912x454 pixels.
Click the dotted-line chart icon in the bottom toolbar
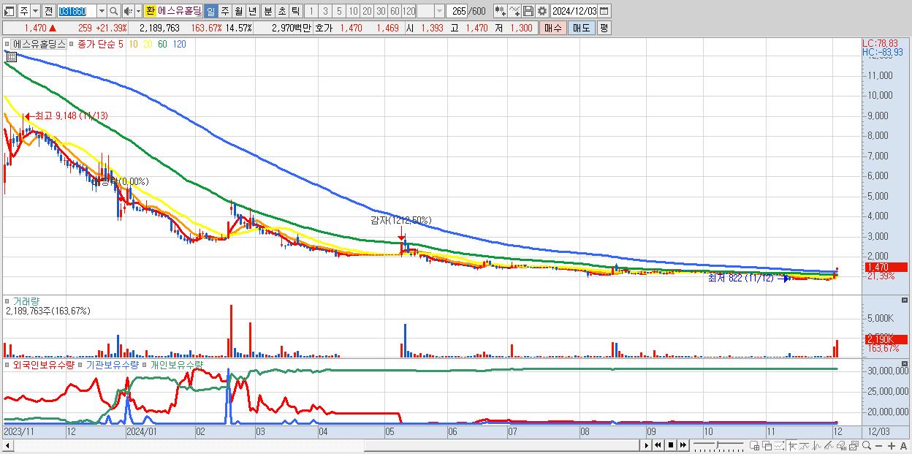(x=779, y=445)
